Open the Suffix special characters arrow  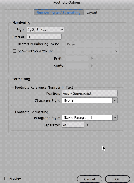pos(92,66)
